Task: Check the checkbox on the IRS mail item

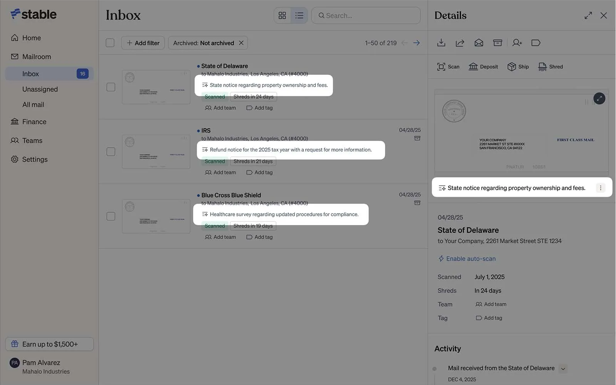Action: pos(110,151)
